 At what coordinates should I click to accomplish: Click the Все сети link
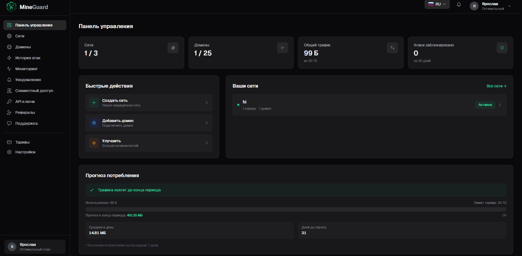(496, 86)
